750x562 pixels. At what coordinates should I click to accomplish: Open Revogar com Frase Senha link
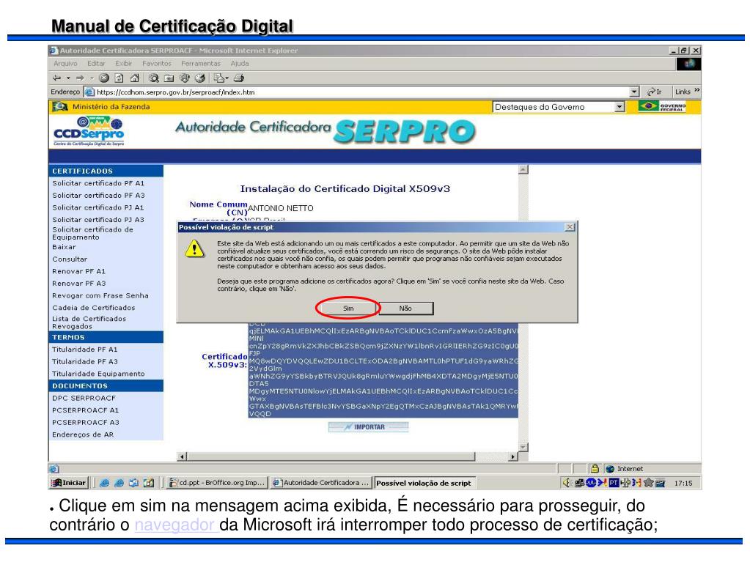(x=100, y=296)
